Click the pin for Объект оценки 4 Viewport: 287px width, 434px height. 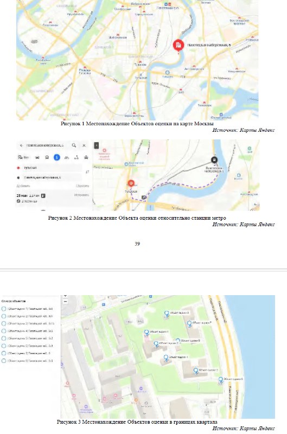[166, 358]
